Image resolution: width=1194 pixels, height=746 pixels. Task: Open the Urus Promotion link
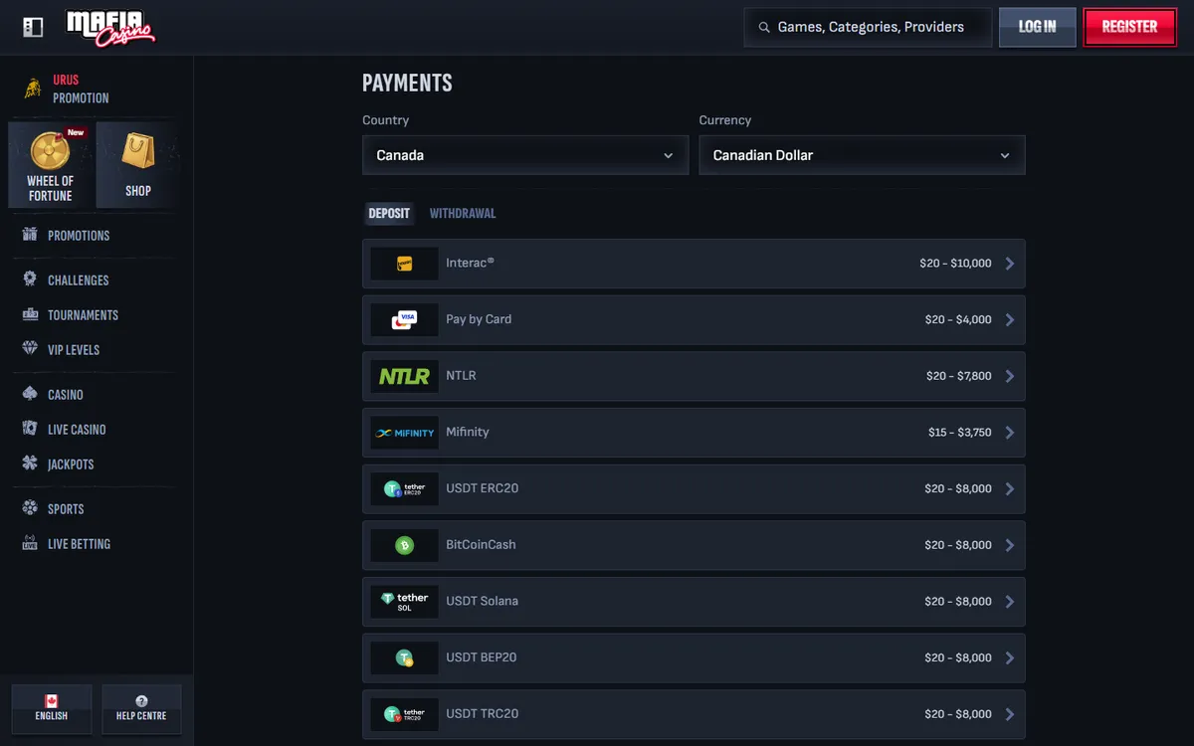point(81,89)
